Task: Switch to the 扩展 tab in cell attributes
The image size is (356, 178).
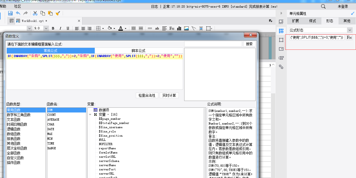Action: pos(296,21)
